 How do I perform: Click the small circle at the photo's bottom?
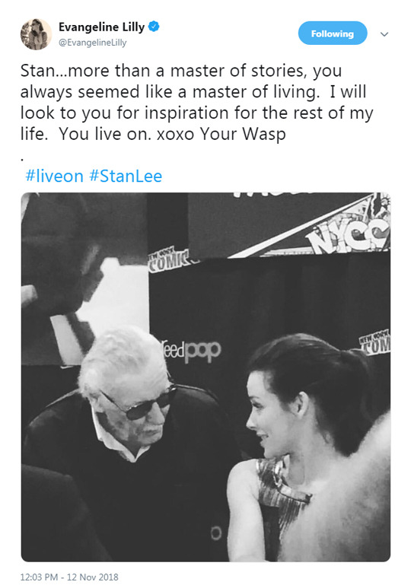click(x=216, y=533)
